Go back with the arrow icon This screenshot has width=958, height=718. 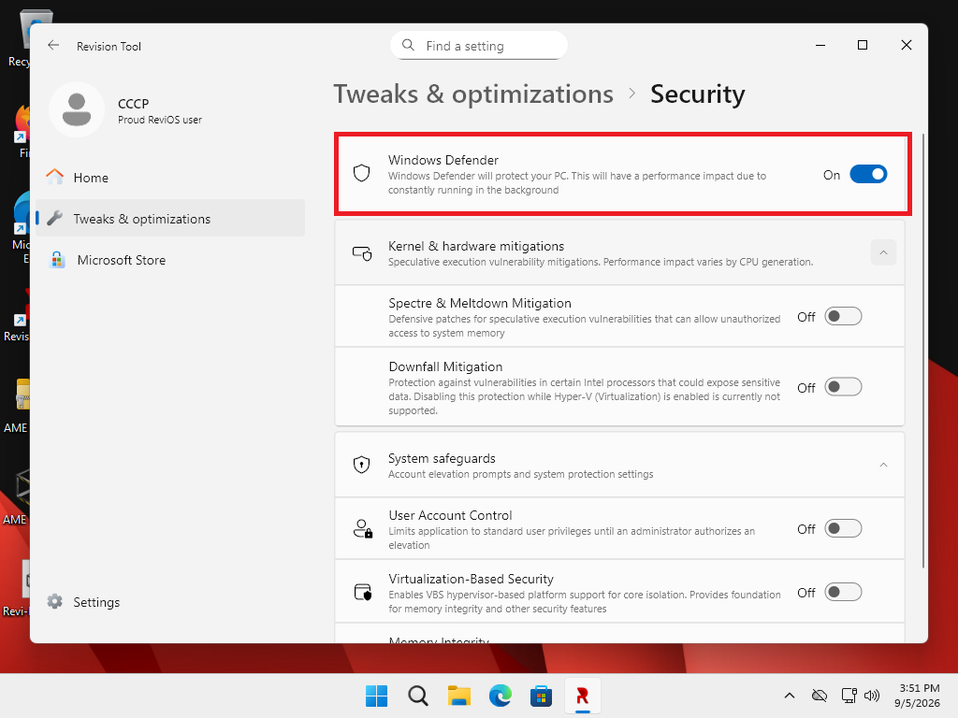[x=53, y=45]
